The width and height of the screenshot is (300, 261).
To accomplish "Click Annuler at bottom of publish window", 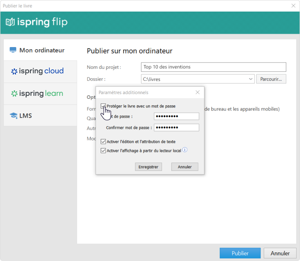I will point(280,253).
